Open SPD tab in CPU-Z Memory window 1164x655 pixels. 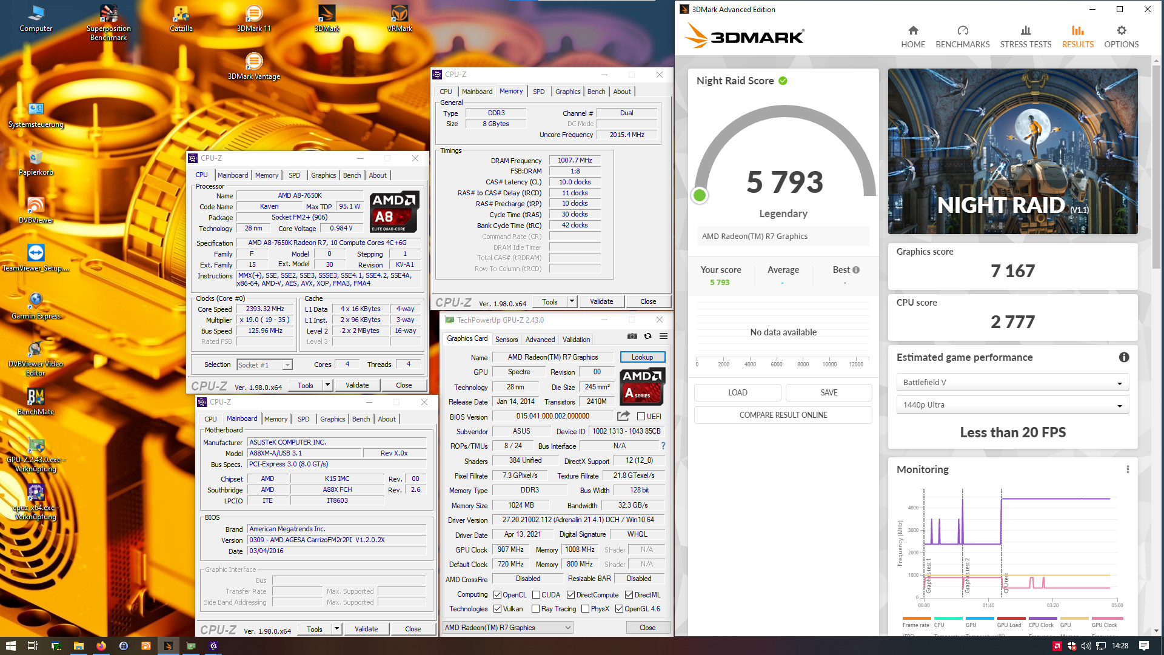(x=538, y=92)
